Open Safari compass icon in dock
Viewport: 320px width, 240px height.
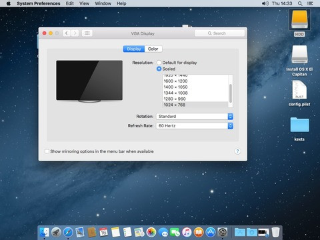(68, 233)
